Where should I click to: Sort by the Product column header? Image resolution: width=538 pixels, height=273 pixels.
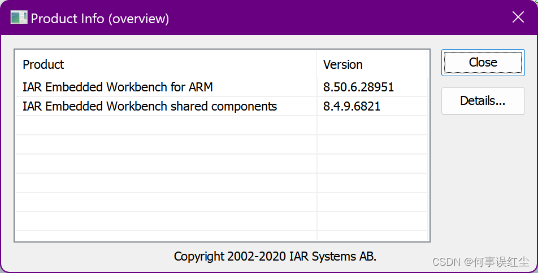point(166,64)
